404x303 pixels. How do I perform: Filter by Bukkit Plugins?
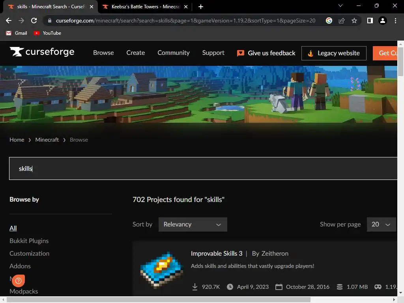pos(29,241)
